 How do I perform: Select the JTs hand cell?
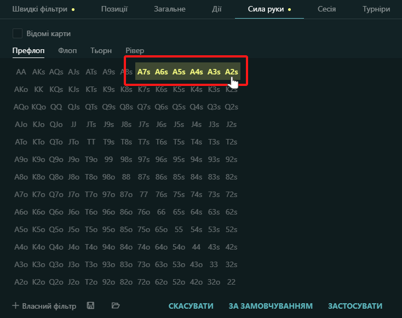click(91, 125)
